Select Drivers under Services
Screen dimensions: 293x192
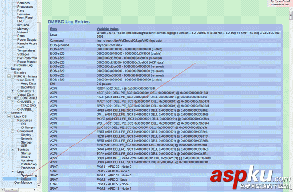click(25, 157)
